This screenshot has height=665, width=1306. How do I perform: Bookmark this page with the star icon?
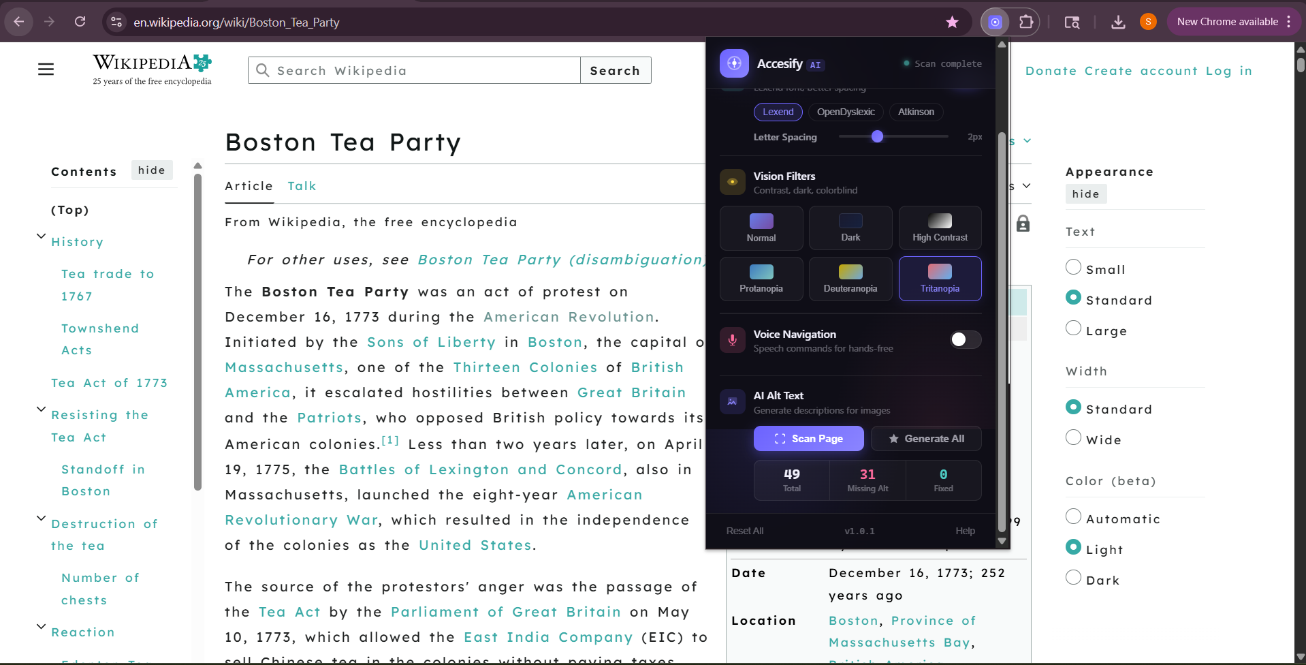(x=952, y=22)
